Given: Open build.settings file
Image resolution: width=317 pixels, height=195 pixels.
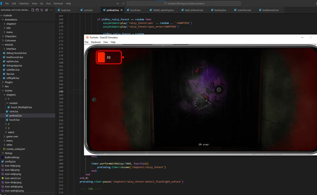Looking at the screenshot, I should pyautogui.click(x=12, y=157).
